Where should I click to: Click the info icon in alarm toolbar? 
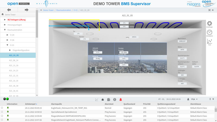[115, 99]
